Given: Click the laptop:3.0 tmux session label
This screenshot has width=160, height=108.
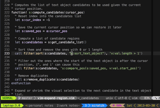Looking at the screenshot, I should coord(11,106).
